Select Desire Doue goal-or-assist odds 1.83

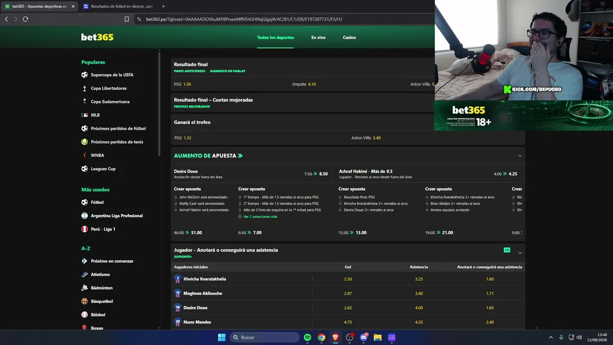coord(490,308)
